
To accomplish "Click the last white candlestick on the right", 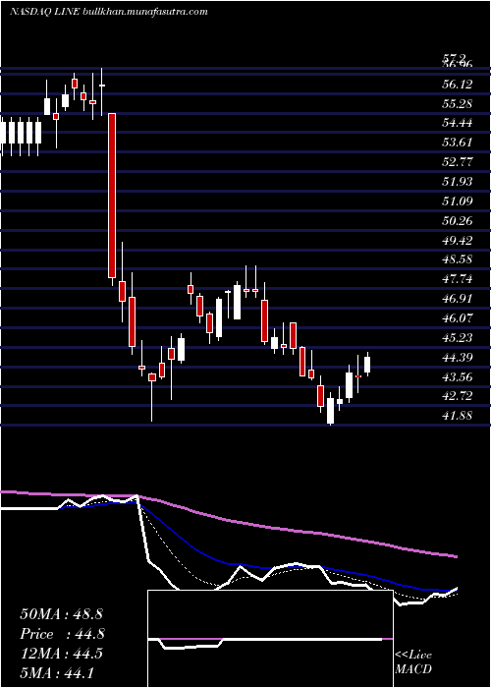I will pyautogui.click(x=367, y=365).
